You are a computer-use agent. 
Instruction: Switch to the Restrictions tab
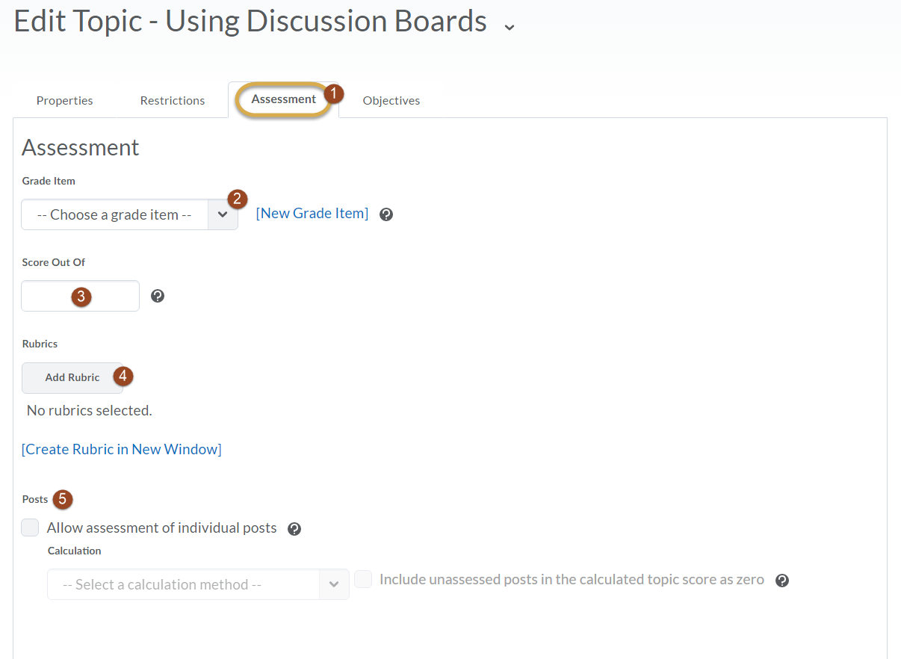click(173, 100)
